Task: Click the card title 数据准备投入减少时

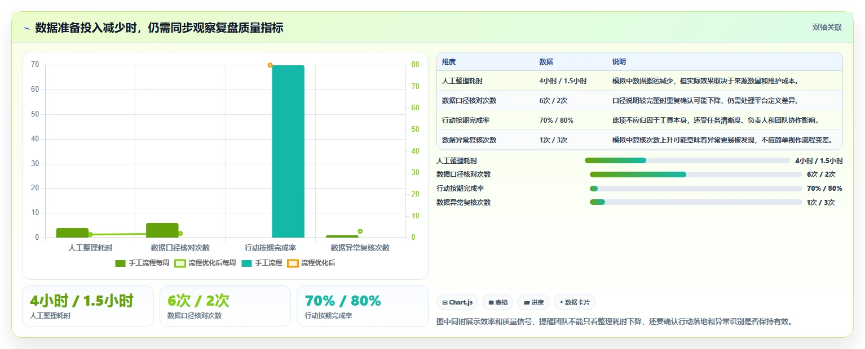Action: click(x=159, y=28)
